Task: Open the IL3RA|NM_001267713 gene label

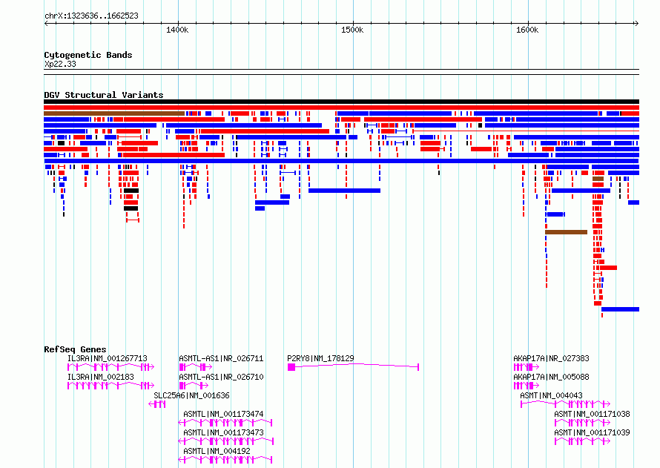Action: coord(108,358)
